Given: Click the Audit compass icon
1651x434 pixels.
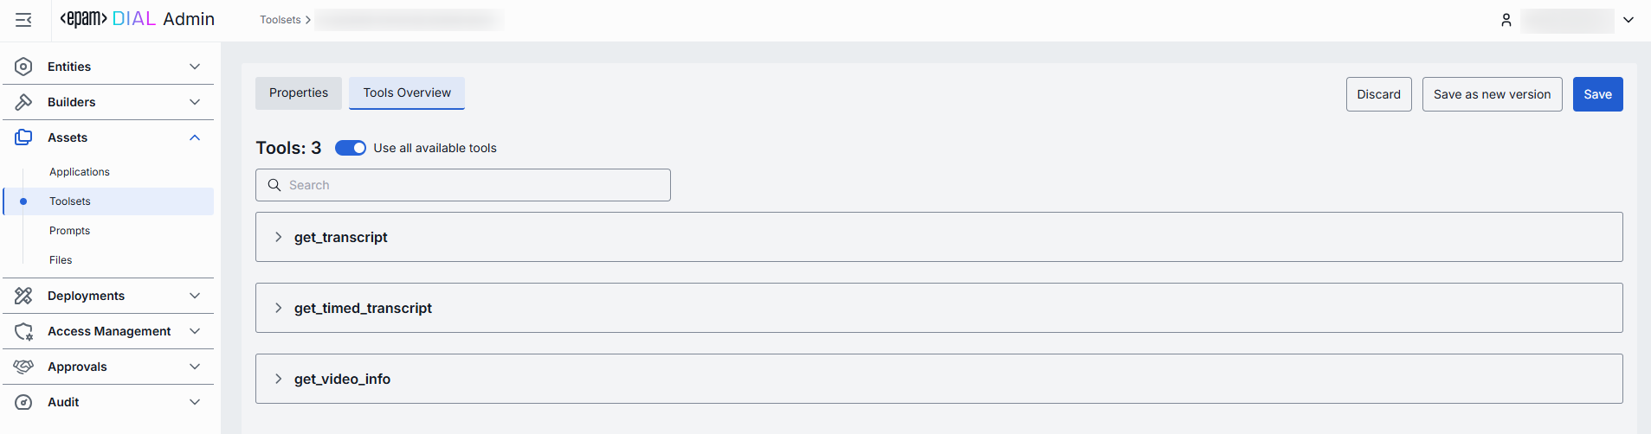Looking at the screenshot, I should tap(24, 402).
